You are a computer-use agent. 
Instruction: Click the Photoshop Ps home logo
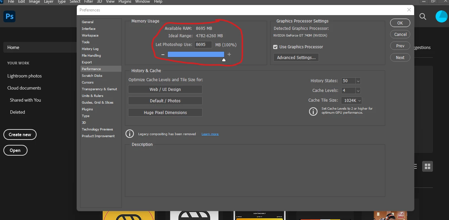point(9,16)
